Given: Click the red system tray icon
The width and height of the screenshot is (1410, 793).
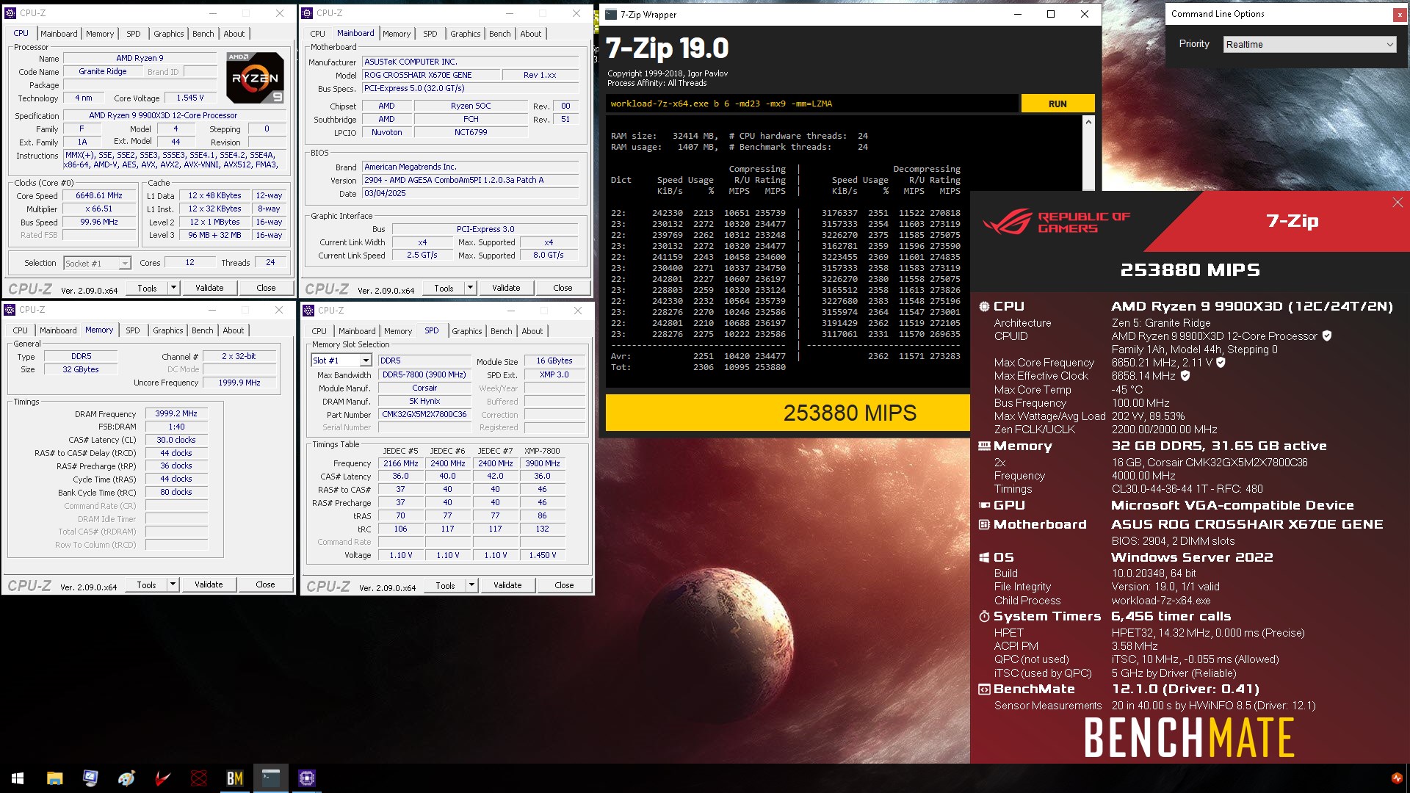Looking at the screenshot, I should point(1396,778).
